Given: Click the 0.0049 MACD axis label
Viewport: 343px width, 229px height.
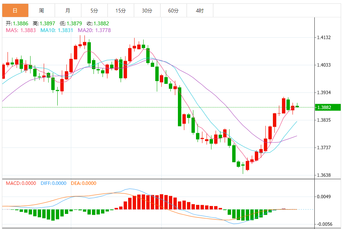Looking at the screenshot, I should point(324,197).
